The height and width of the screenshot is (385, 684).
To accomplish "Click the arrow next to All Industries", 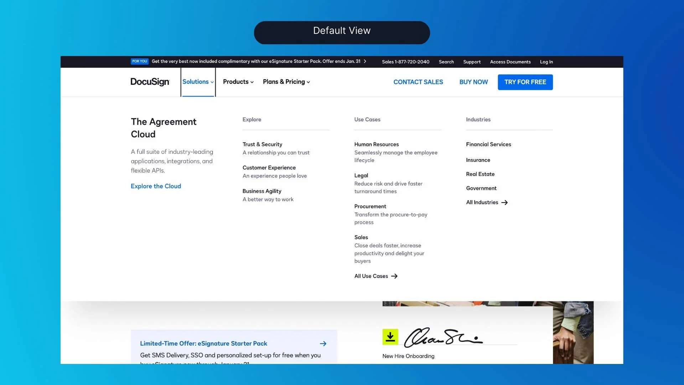I will pyautogui.click(x=504, y=202).
